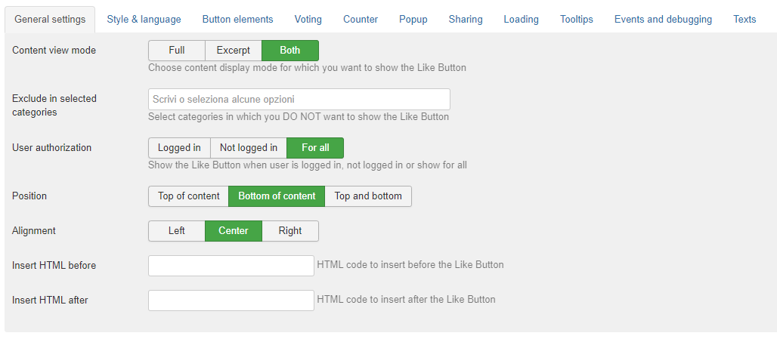
Task: Focus the Insert HTML after field
Action: pyautogui.click(x=231, y=300)
